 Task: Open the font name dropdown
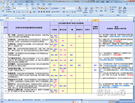[26, 8]
